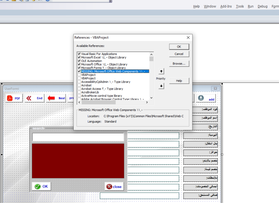
Task: Click the red X close button in search frame
Action: pyautogui.click(x=114, y=187)
